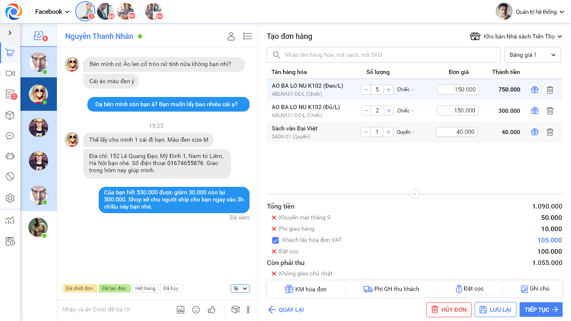The image size is (571, 321).
Task: Remove Không giao chủ nhật note with X
Action: [x=274, y=274]
